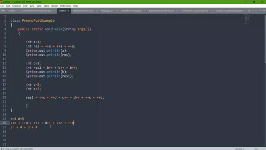The height and width of the screenshot is (150, 266).
Task: Click the '3 + 4 + 3 + 4' line
Action: coord(24,127)
